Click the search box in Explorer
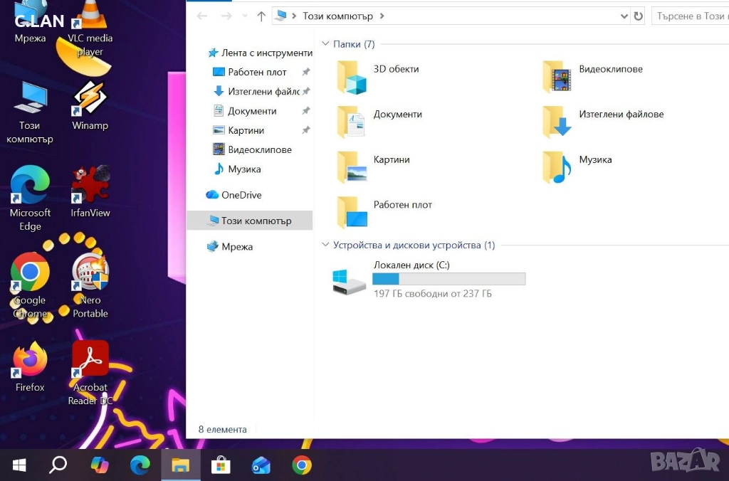 pos(689,16)
